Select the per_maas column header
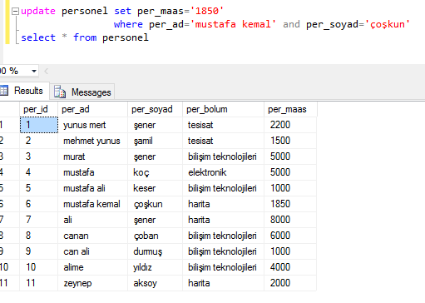 tap(290, 109)
